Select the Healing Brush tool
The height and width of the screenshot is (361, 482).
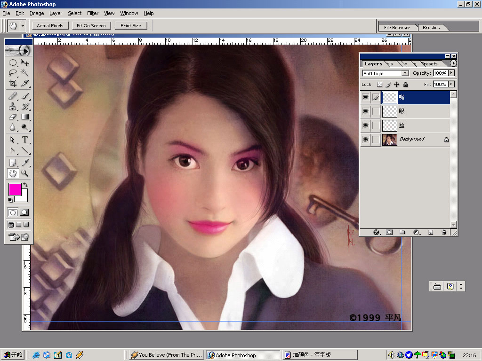[x=13, y=96]
